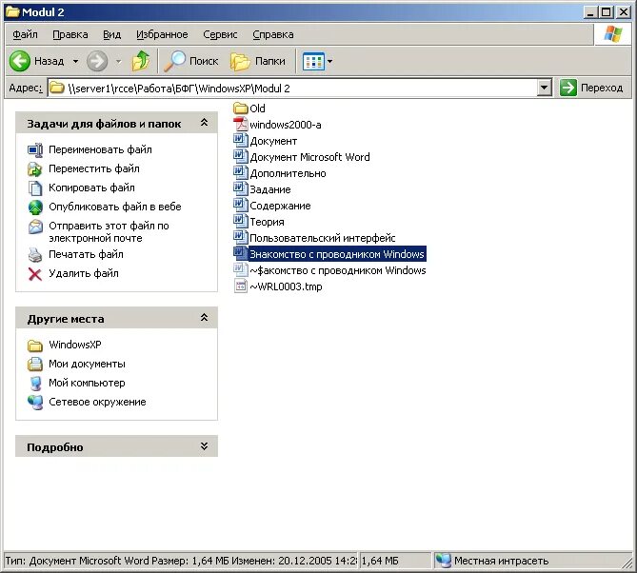Click Переместить файл link
637x573 pixels.
coord(94,168)
